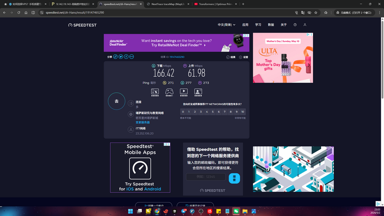Open the 数据 menu item

point(271,25)
